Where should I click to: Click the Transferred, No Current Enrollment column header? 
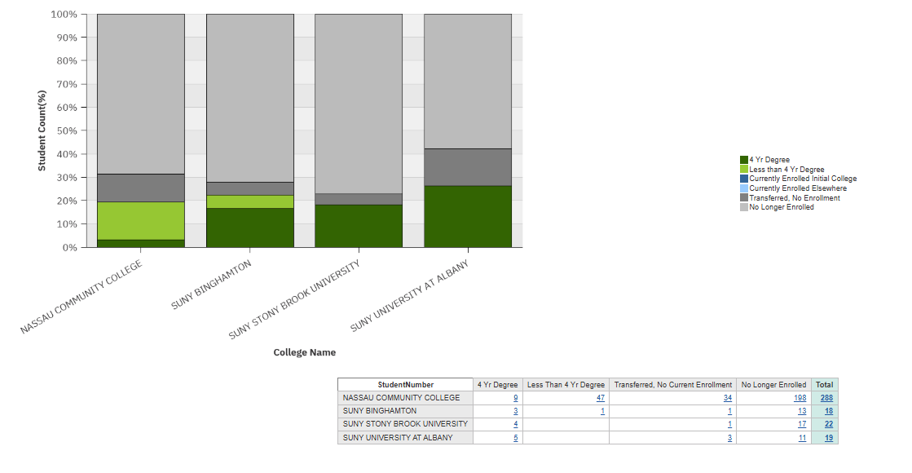tap(673, 385)
